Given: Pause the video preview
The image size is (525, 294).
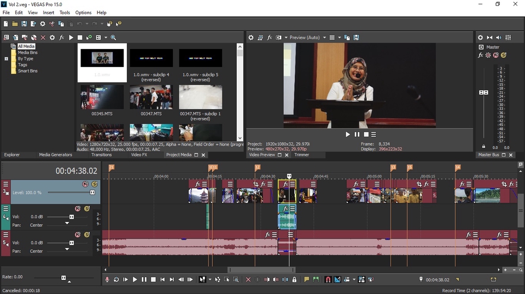Looking at the screenshot, I should pyautogui.click(x=357, y=134).
